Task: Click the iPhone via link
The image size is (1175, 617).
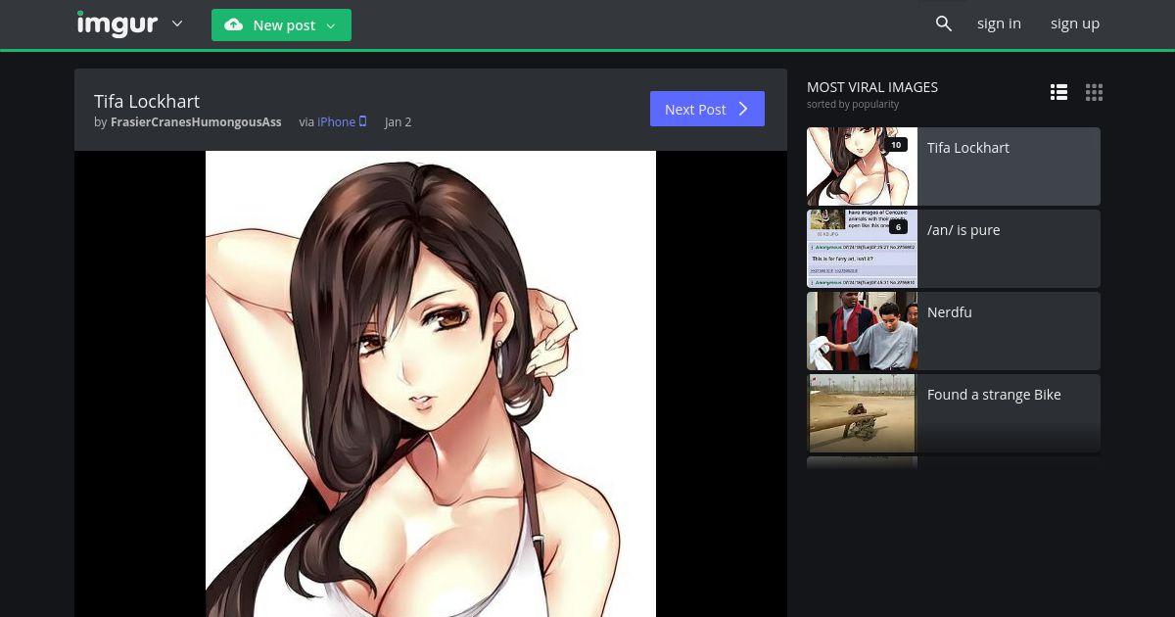Action: click(x=336, y=122)
